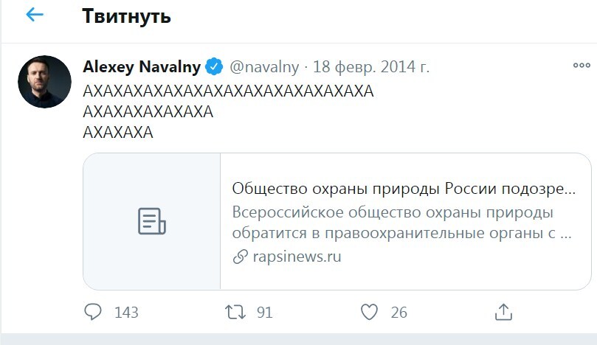The height and width of the screenshot is (345, 597).
Task: Retweet with the arrows icon
Action: click(235, 312)
